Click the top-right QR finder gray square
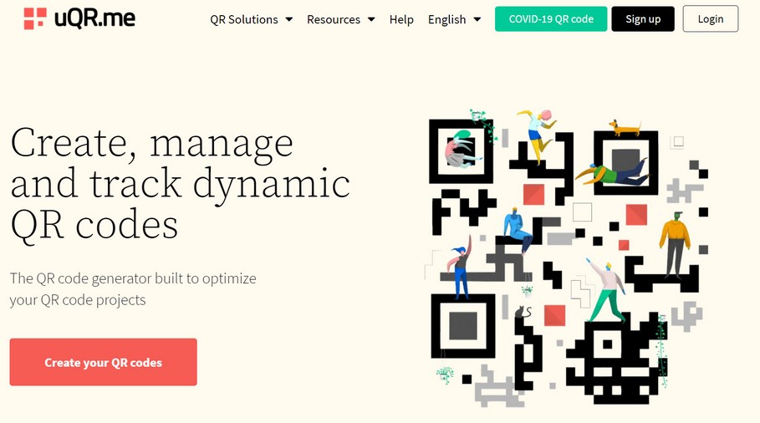This screenshot has height=423, width=760. click(625, 159)
